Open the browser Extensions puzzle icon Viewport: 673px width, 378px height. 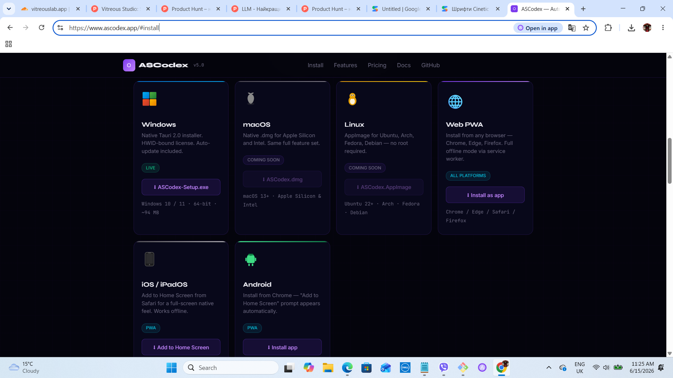click(x=608, y=28)
